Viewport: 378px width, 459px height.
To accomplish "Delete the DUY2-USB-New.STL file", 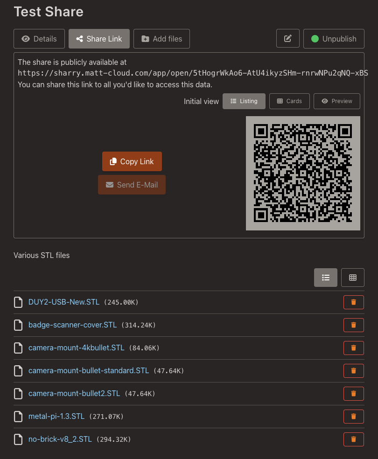I will coord(353,302).
